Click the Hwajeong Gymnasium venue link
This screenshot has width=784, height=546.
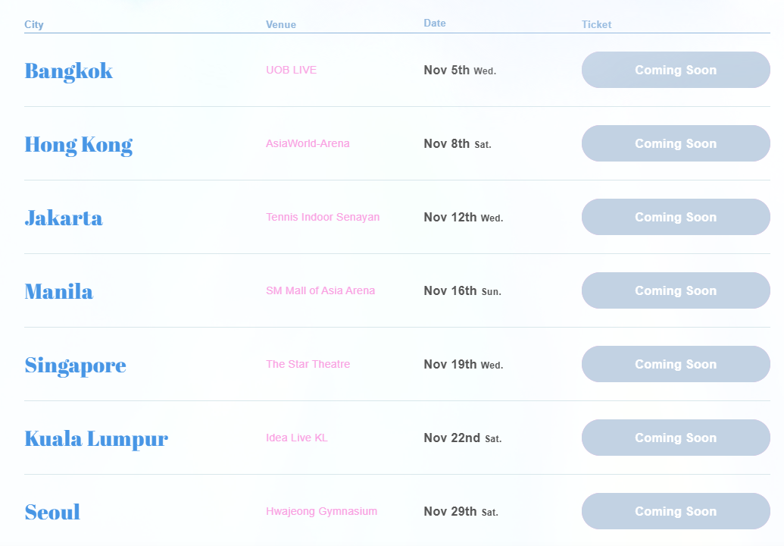321,511
